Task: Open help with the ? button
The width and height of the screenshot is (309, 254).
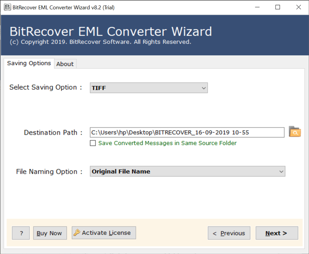Action: coord(21,233)
